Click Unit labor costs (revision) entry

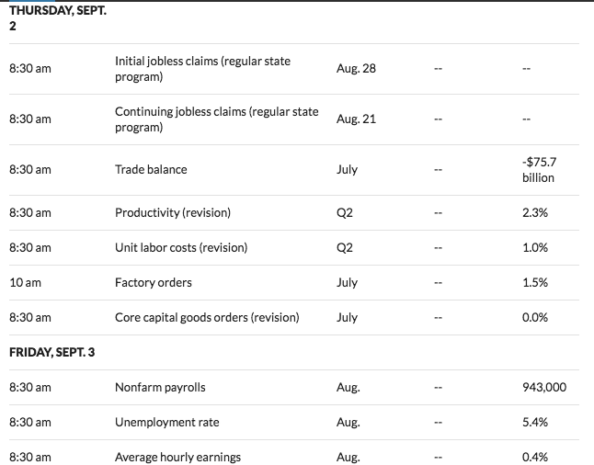click(x=181, y=247)
